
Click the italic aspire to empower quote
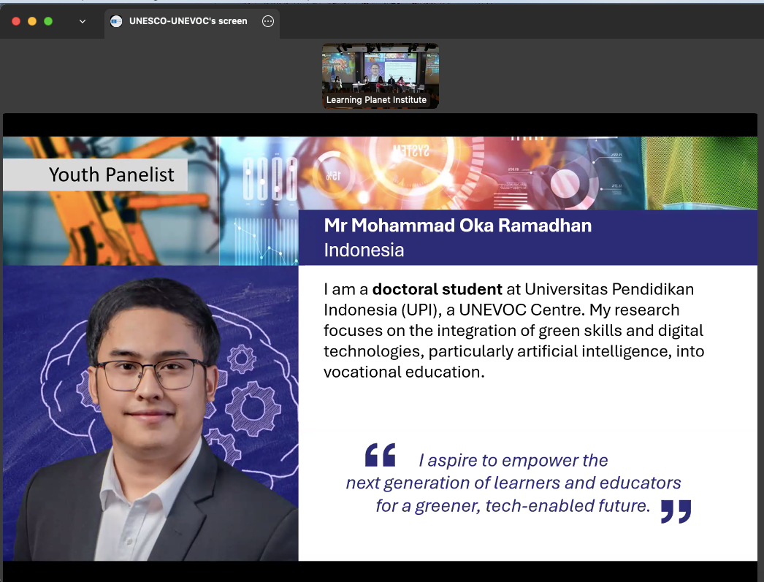[513, 483]
